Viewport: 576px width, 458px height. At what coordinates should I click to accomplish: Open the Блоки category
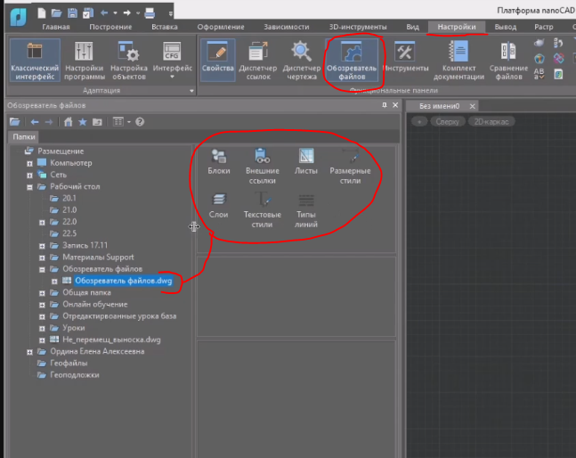[x=219, y=162]
